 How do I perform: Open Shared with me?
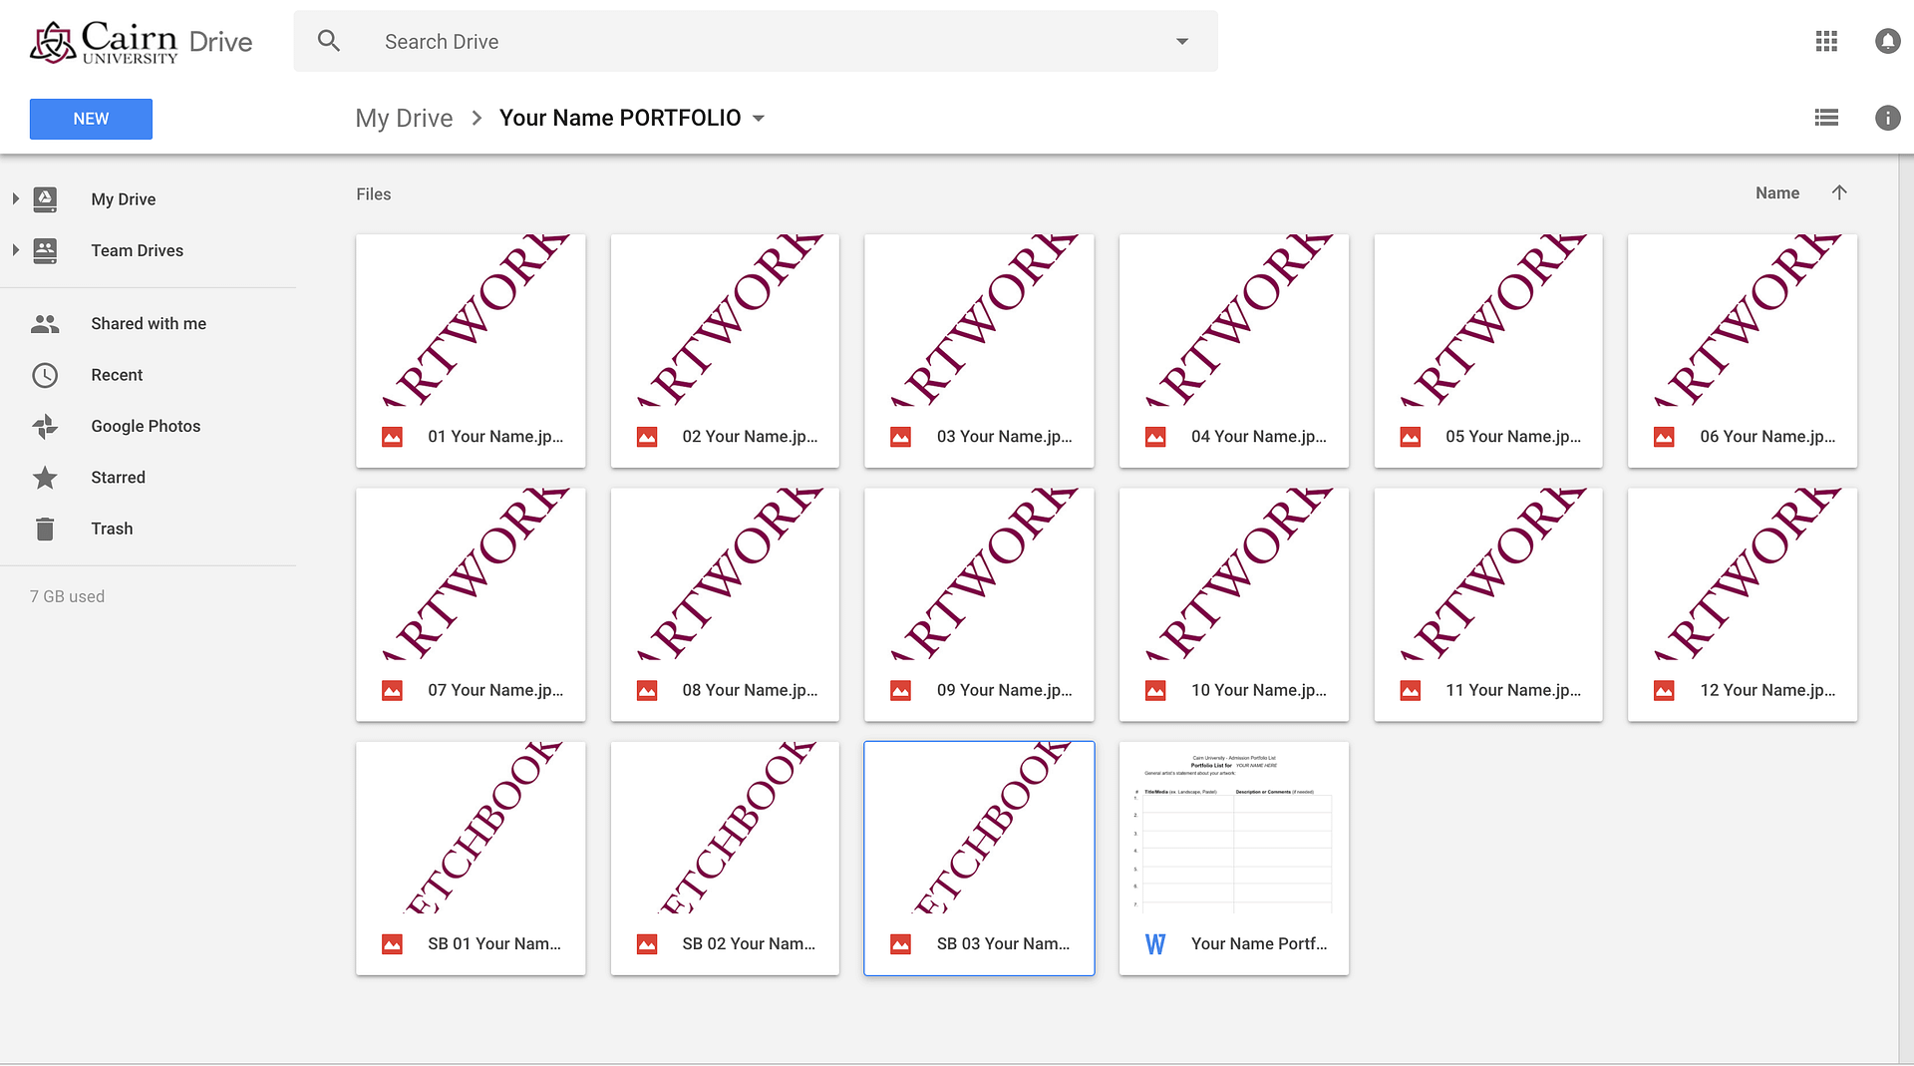pyautogui.click(x=149, y=323)
